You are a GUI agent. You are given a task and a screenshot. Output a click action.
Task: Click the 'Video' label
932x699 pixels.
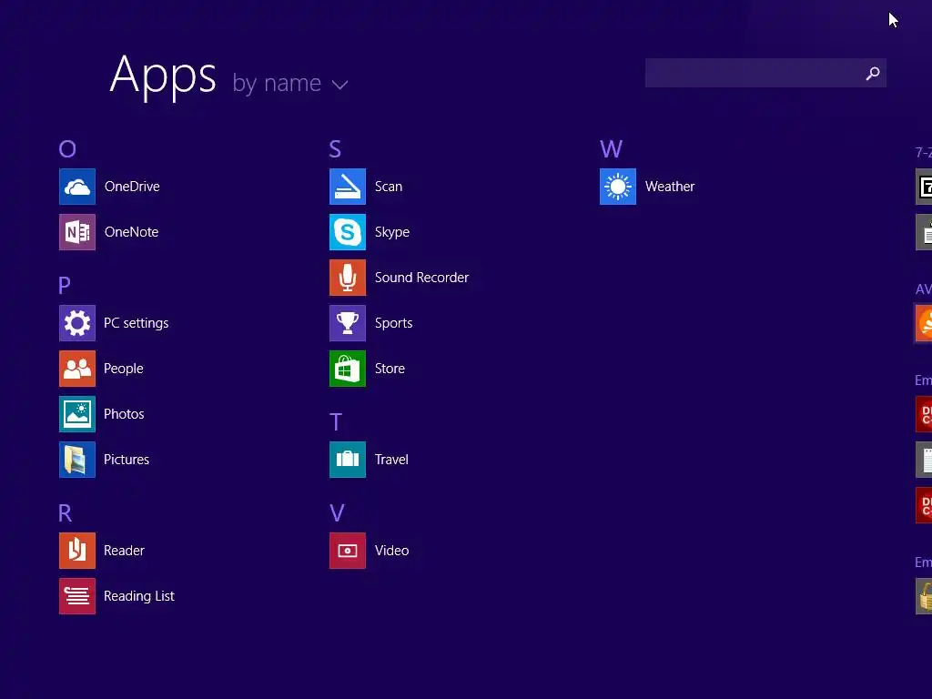[x=391, y=551]
